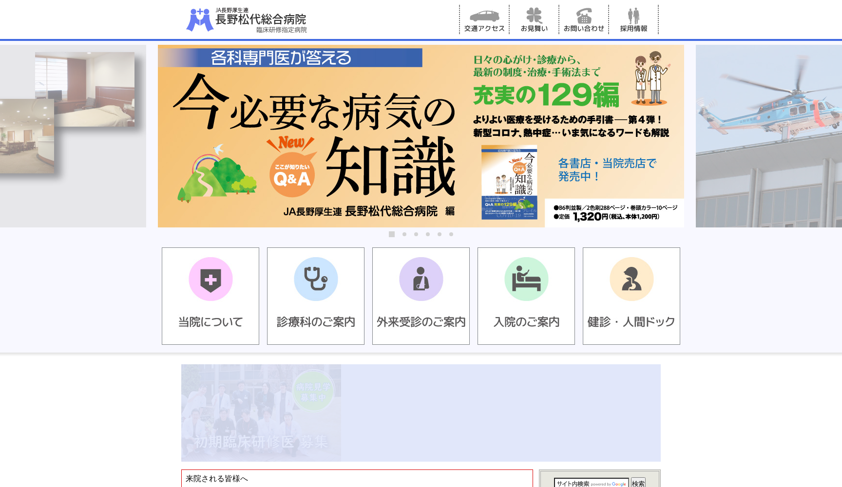Screen dimensions: 842x487
Task: Click the 検索 search button
Action: pos(637,483)
